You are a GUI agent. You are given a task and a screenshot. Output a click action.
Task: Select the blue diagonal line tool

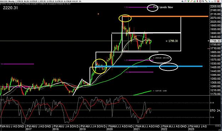[x=210, y=1]
